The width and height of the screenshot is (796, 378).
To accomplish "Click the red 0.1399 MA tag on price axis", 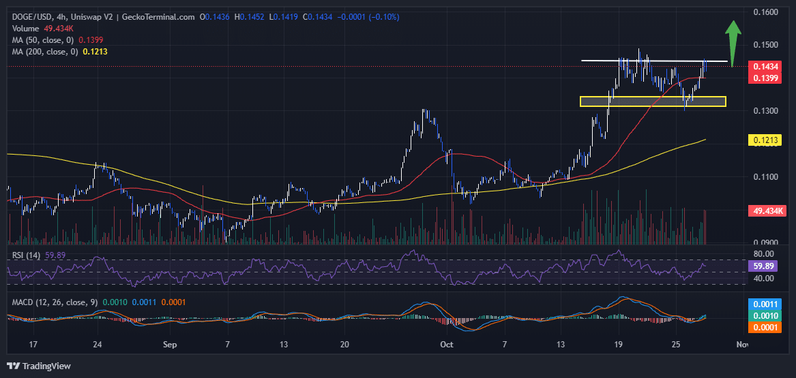I will click(764, 78).
